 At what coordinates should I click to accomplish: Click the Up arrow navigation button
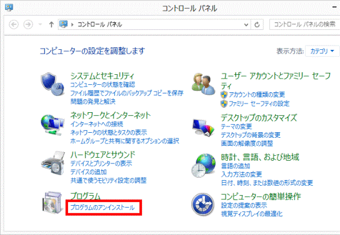[x=51, y=24]
